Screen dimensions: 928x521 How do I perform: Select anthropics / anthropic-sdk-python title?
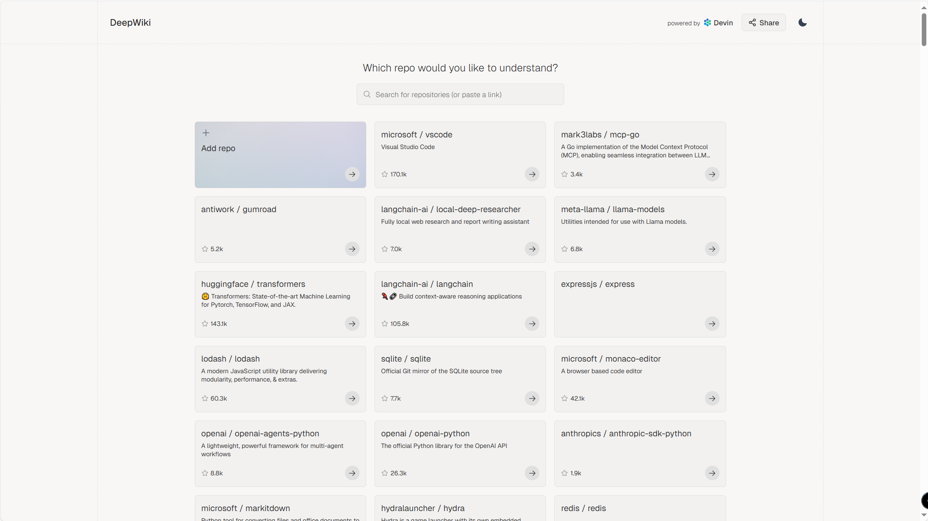626,433
